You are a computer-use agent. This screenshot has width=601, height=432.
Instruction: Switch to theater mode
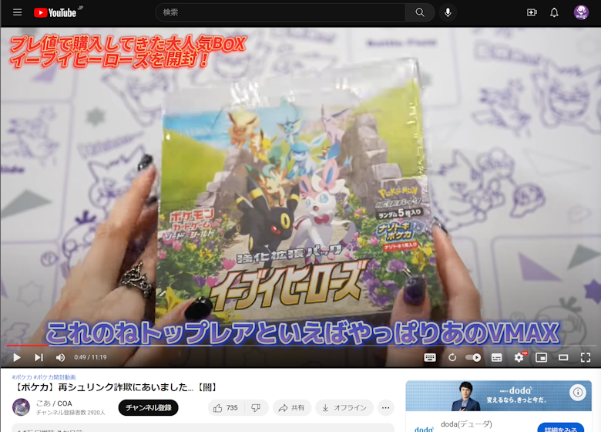[x=563, y=358]
